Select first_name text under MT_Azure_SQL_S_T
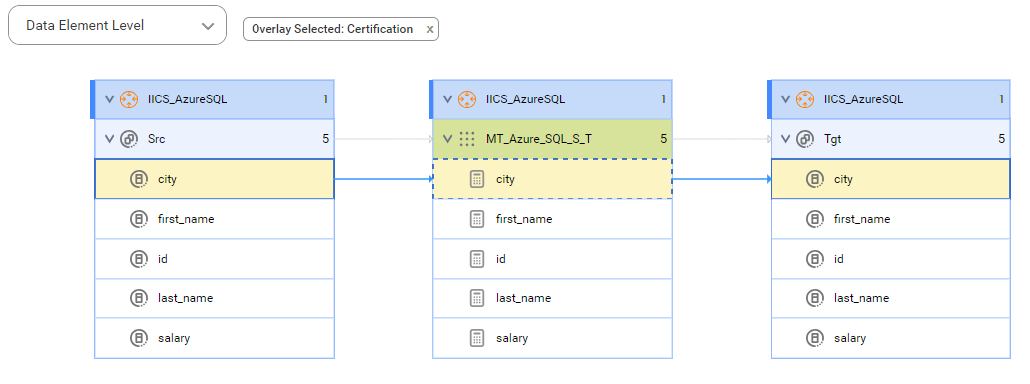This screenshot has width=1030, height=384. point(524,219)
